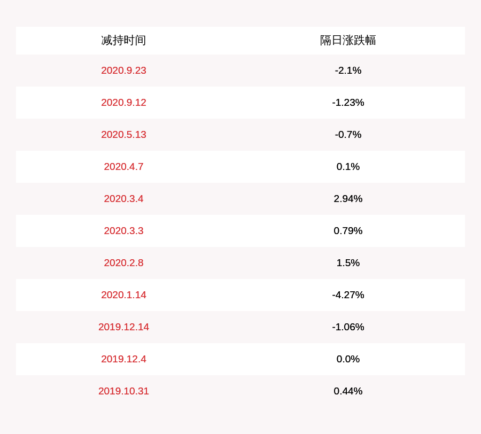Click the 隔日涨跌幅 column header
The image size is (481, 434).
pyautogui.click(x=348, y=40)
